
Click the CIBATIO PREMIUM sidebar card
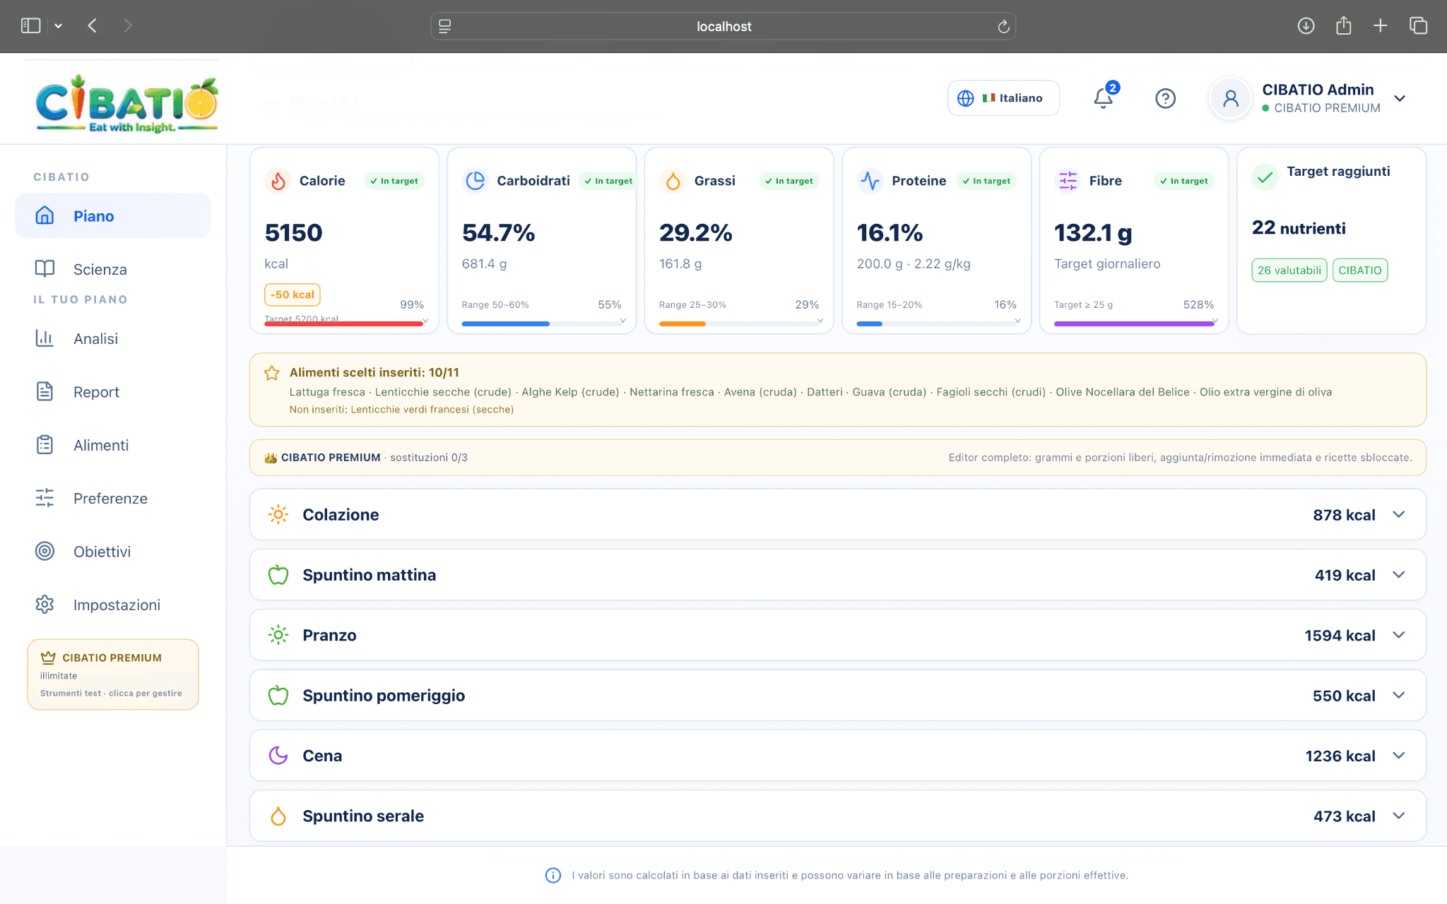tap(113, 674)
